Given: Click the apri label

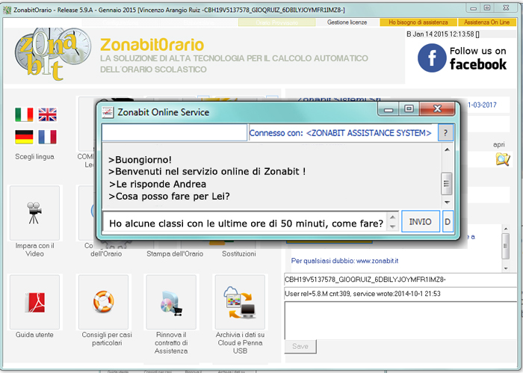Looking at the screenshot, I should tap(499, 144).
